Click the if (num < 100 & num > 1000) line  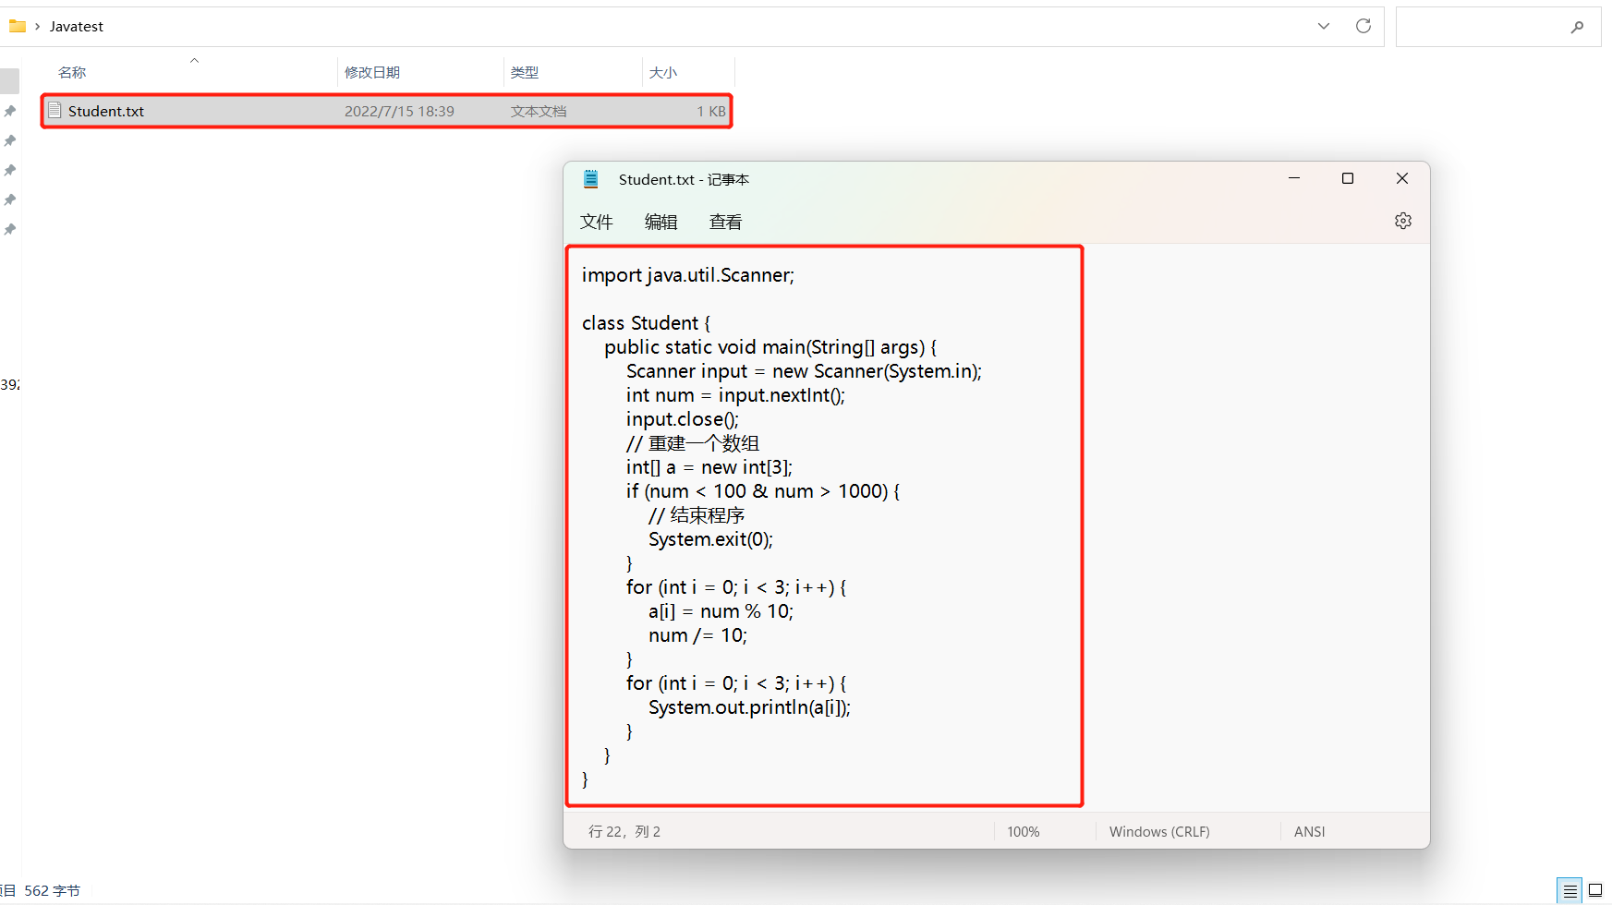pyautogui.click(x=763, y=491)
